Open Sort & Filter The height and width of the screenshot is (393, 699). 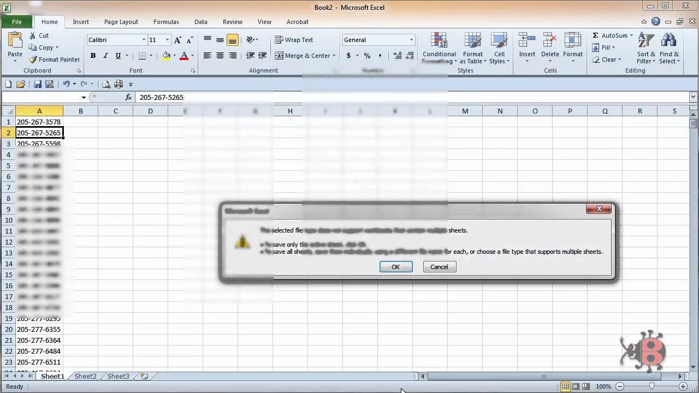pos(647,48)
